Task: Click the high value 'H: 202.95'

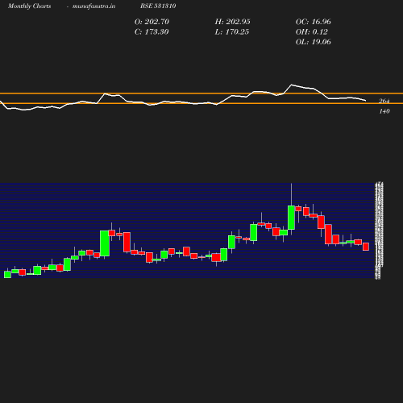Action: 232,22
